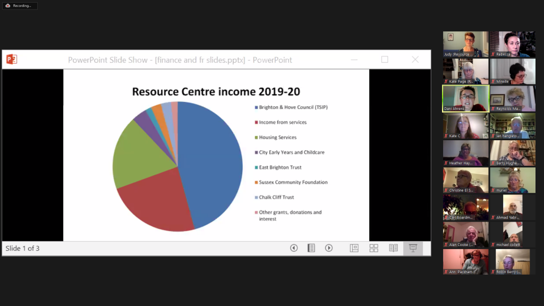Image resolution: width=544 pixels, height=306 pixels.
Task: Click the 'Resource Centre income 2019-20' title
Action: [x=216, y=91]
